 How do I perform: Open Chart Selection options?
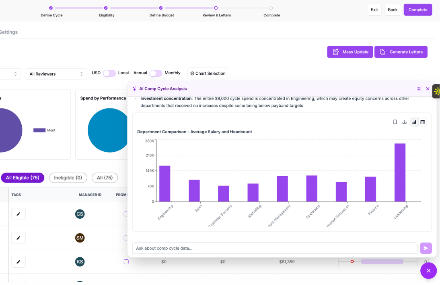208,73
